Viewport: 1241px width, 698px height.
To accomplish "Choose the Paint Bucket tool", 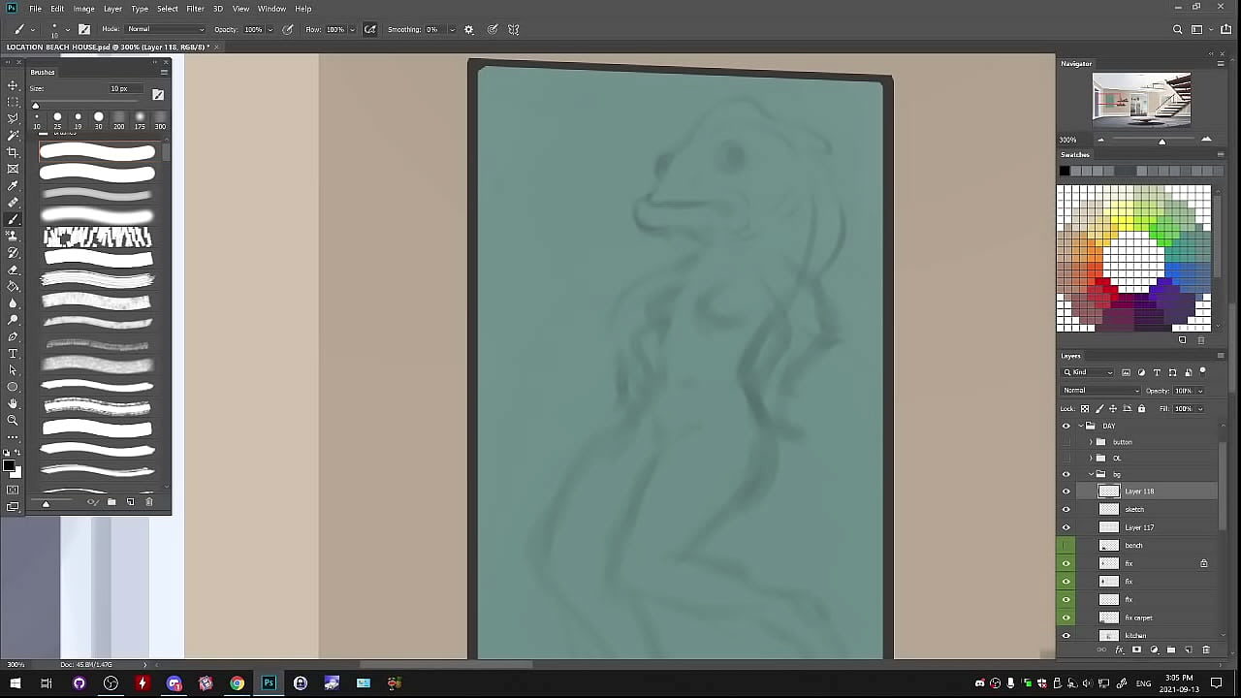I will (13, 286).
